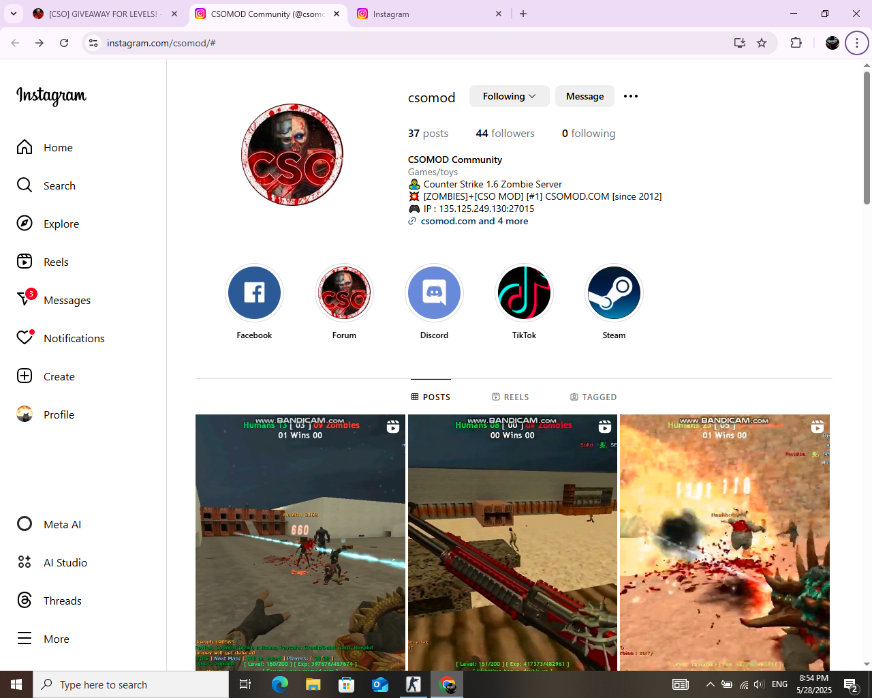Open the Facebook story highlight

[x=254, y=293]
